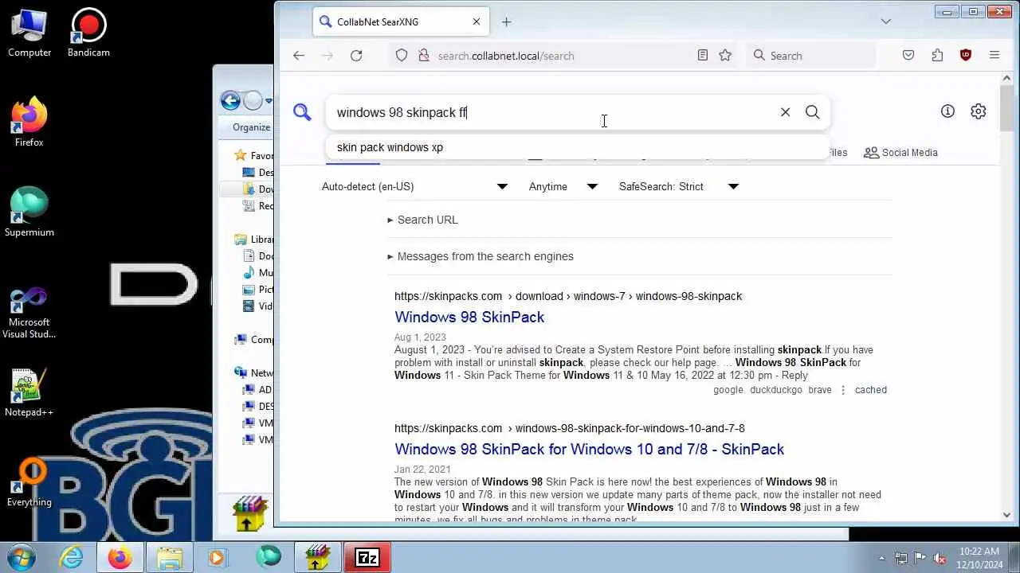
Task: Open the list all tabs chevron
Action: [885, 21]
